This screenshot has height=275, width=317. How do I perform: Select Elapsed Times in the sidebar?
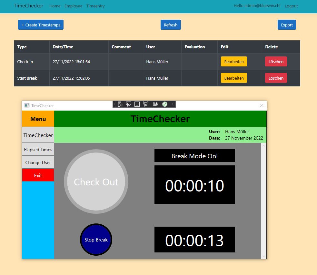(x=38, y=149)
